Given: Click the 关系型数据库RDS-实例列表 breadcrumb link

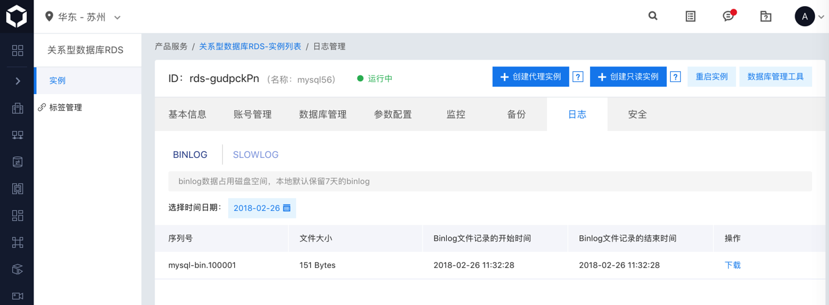Looking at the screenshot, I should (250, 46).
